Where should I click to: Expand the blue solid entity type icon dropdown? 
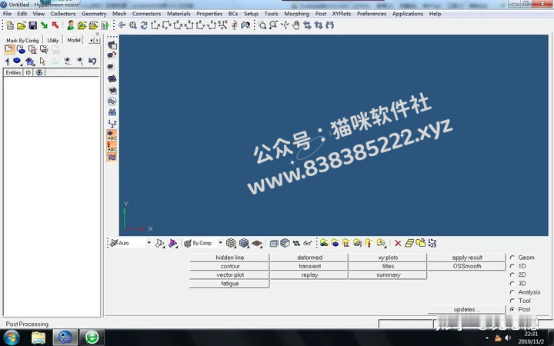[18, 62]
